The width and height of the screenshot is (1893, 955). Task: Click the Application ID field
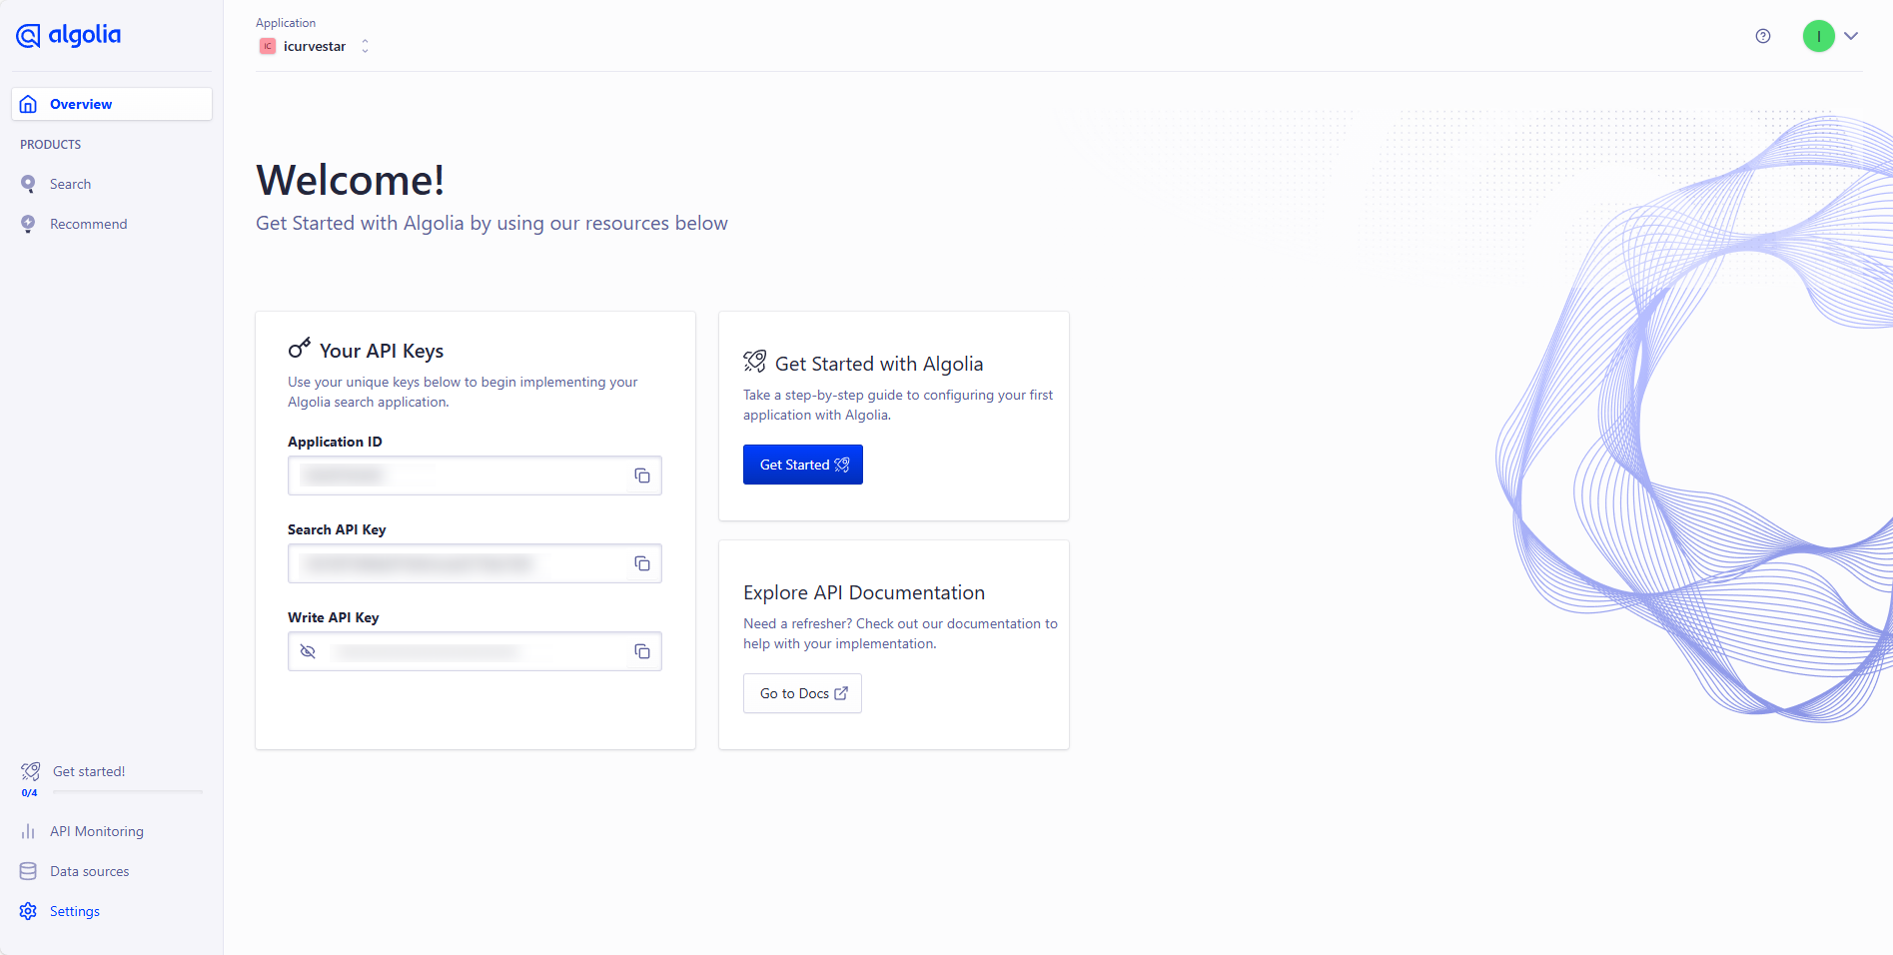coord(460,476)
